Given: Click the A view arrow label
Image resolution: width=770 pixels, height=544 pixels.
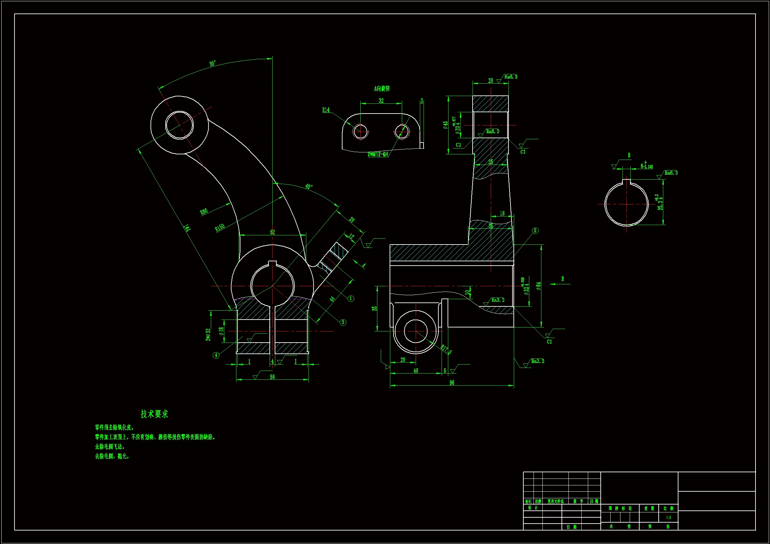Looking at the screenshot, I should tap(363, 265).
